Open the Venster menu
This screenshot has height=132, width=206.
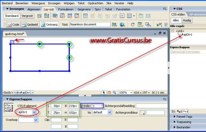click(x=119, y=3)
